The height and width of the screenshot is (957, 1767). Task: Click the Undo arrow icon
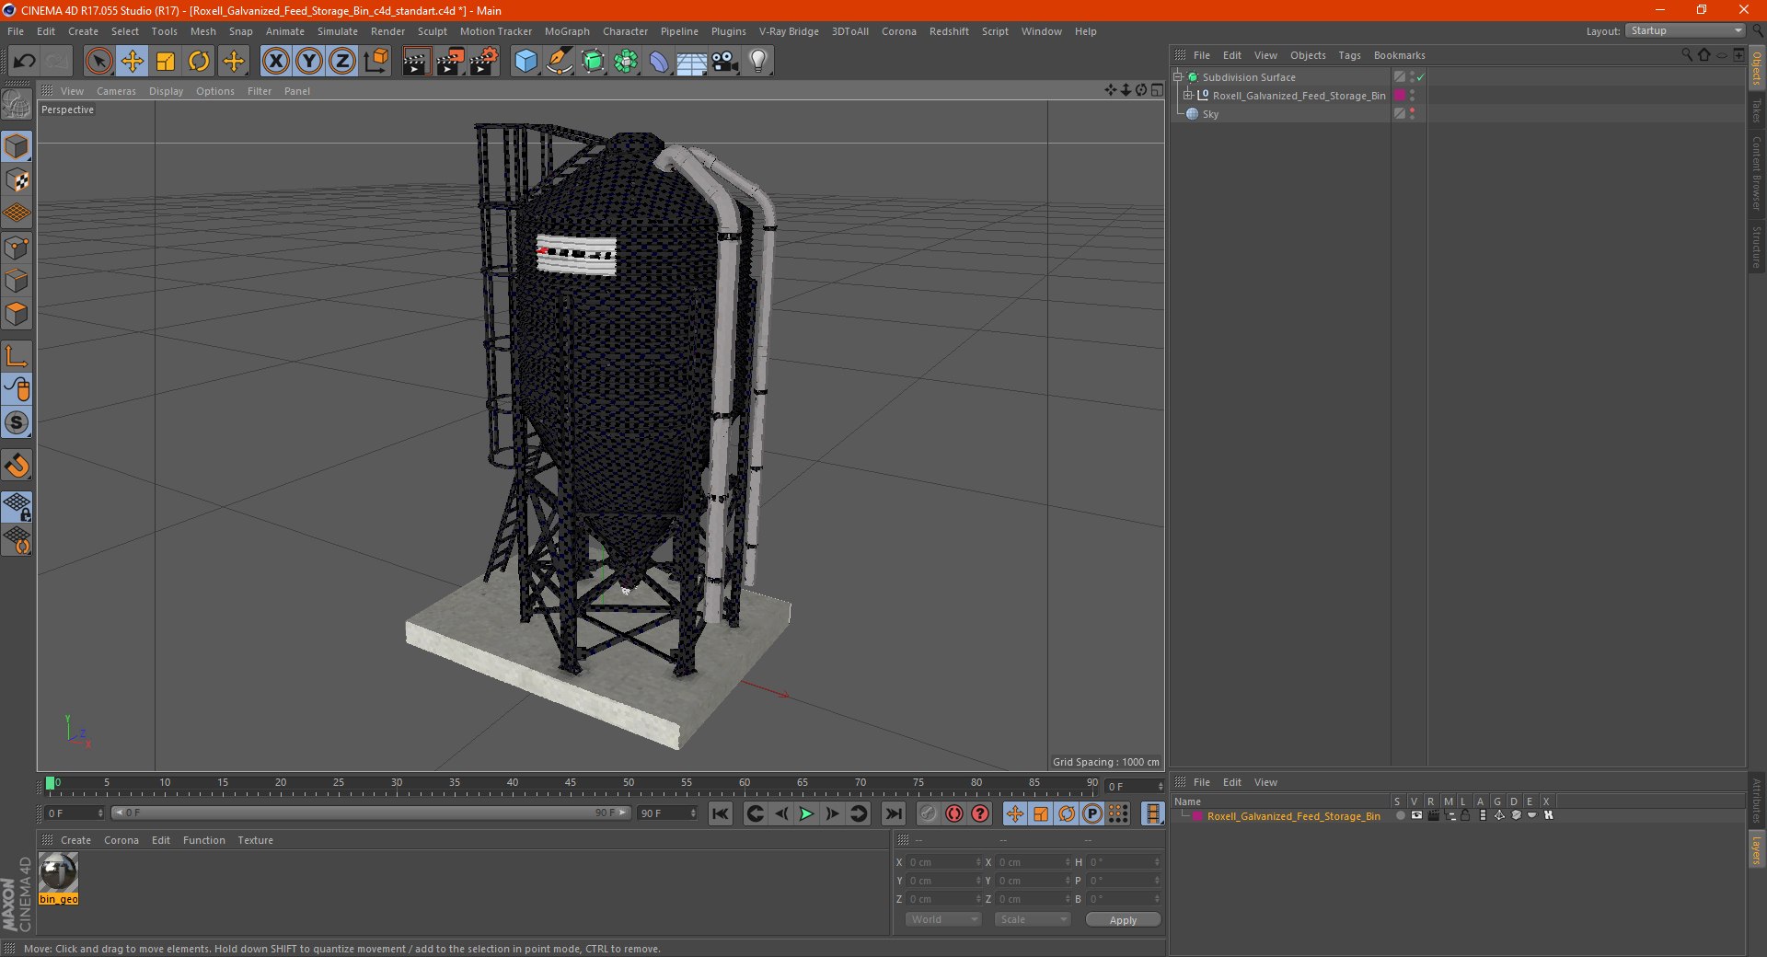click(25, 62)
